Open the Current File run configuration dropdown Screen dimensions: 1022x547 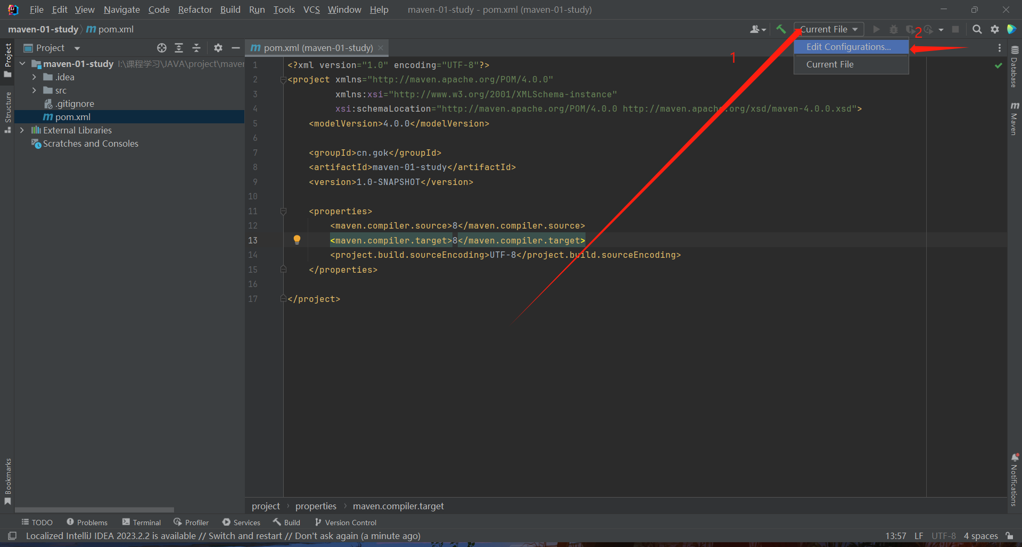click(829, 29)
